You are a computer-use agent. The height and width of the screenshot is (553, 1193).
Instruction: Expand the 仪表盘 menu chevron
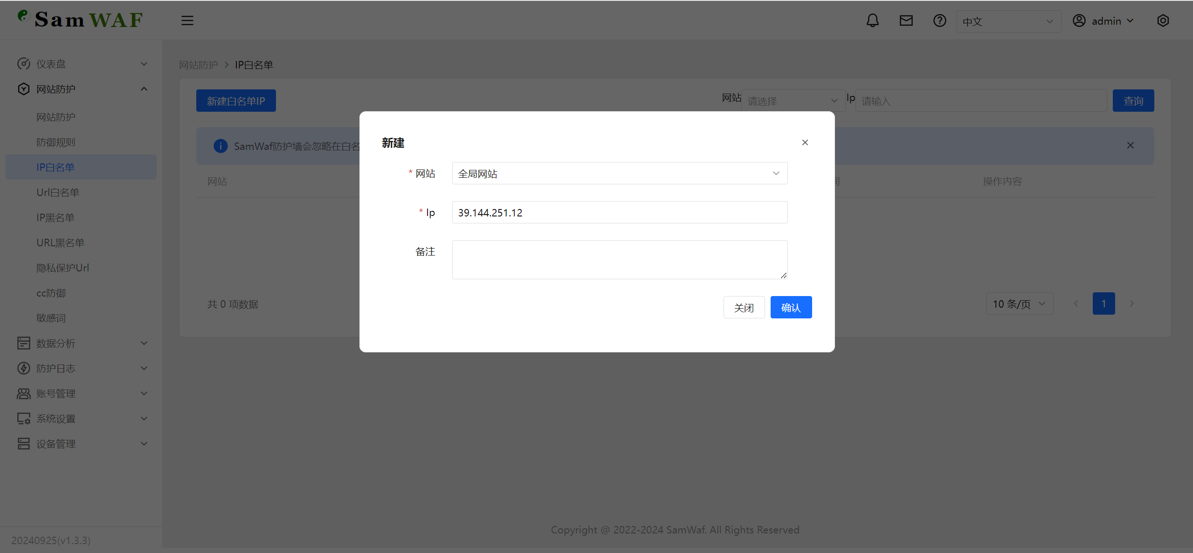144,64
